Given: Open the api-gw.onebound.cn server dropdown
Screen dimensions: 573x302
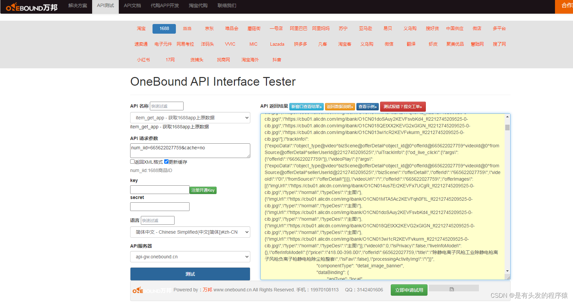Looking at the screenshot, I should pyautogui.click(x=190, y=257).
